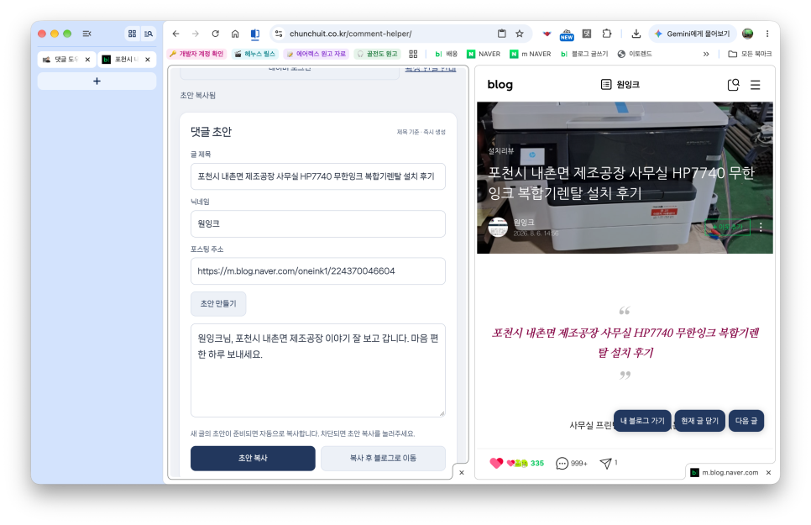The height and width of the screenshot is (525, 811).
Task: Go back to the previous page
Action: (x=175, y=34)
